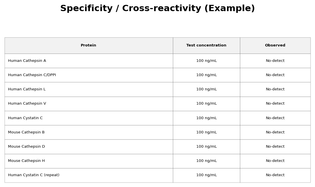Screen dimensions: 315x187
Task: Select the concentration cell for Mouse Cathepsin D
Action: pos(206,147)
